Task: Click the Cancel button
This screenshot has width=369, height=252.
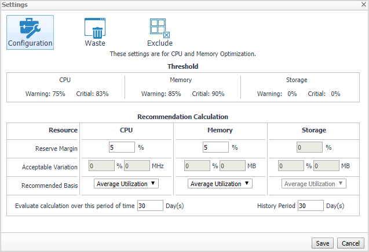Action: [x=349, y=243]
